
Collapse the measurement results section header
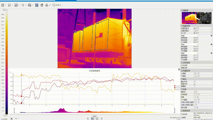pyautogui.click(x=182, y=26)
